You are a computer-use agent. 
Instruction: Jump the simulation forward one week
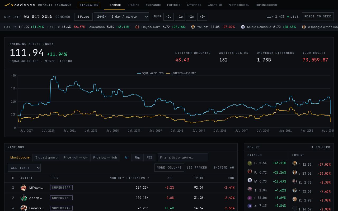coord(180,17)
